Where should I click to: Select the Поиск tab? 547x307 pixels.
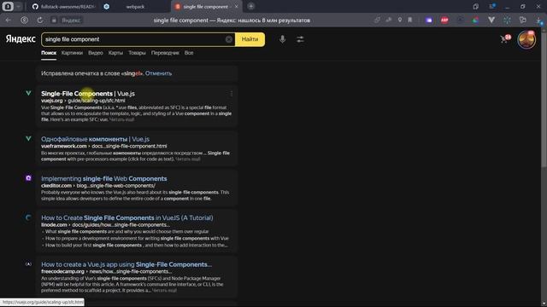click(49, 53)
